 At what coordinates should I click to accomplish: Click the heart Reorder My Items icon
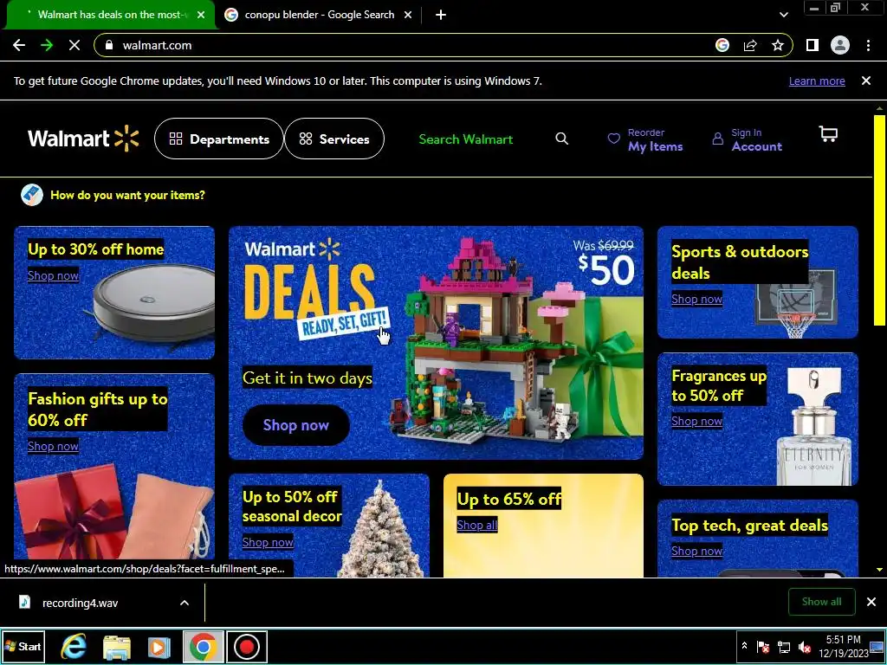(614, 139)
